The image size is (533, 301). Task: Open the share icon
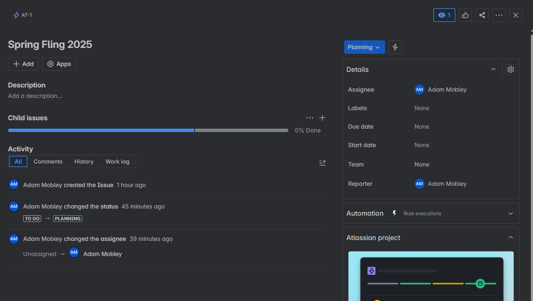pos(482,15)
